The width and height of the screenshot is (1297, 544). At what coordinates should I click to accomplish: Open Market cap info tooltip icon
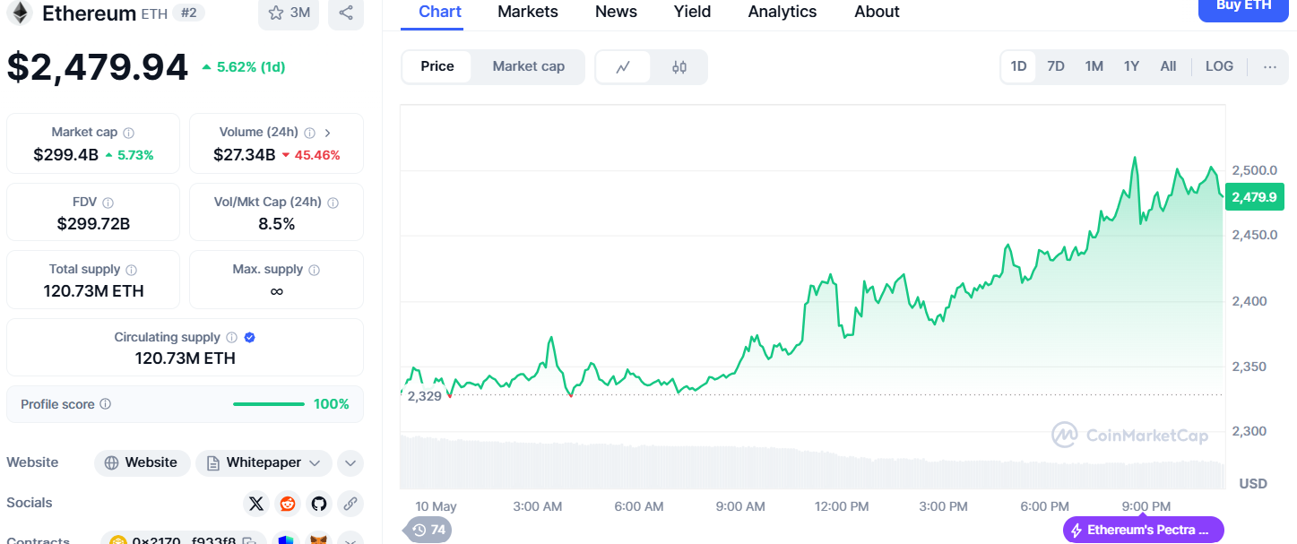(128, 133)
